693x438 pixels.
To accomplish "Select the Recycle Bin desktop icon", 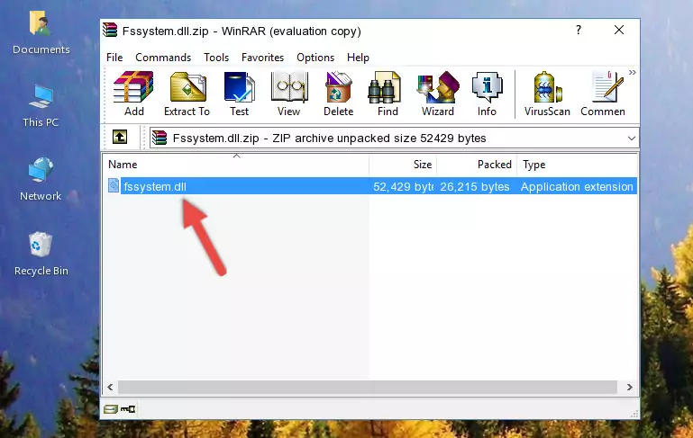I will [41, 254].
